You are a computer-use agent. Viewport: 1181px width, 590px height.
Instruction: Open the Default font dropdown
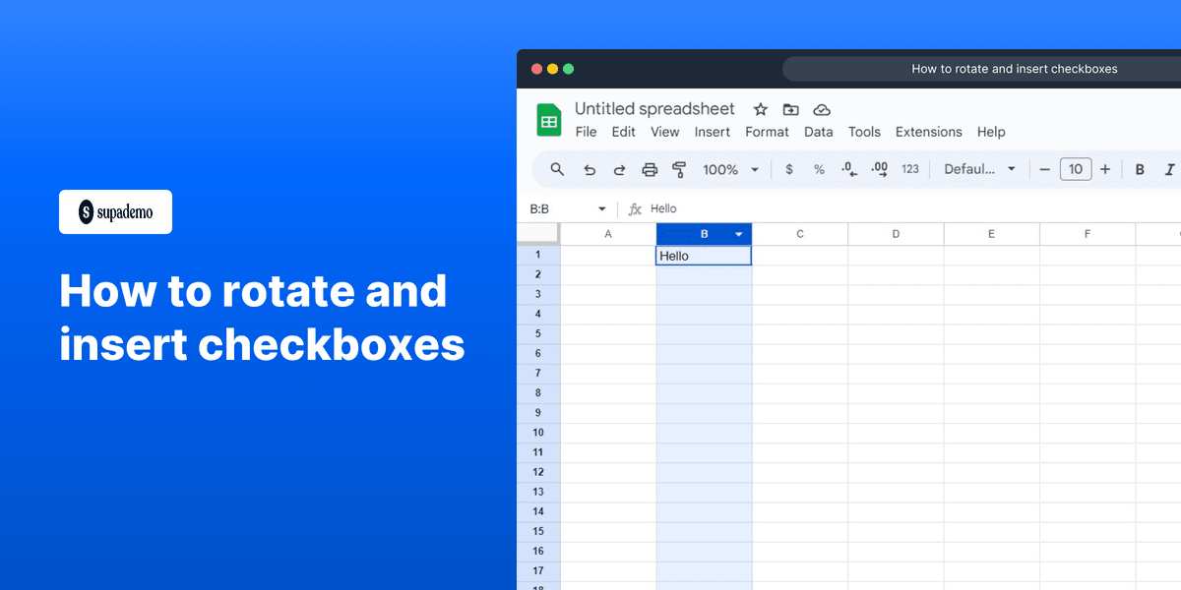[979, 169]
